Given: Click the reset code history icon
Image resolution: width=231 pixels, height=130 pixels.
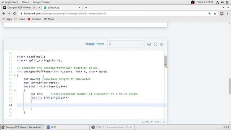Looking at the screenshot, I should (149, 44).
